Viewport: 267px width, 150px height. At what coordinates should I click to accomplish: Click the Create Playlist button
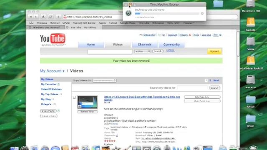click(x=48, y=111)
